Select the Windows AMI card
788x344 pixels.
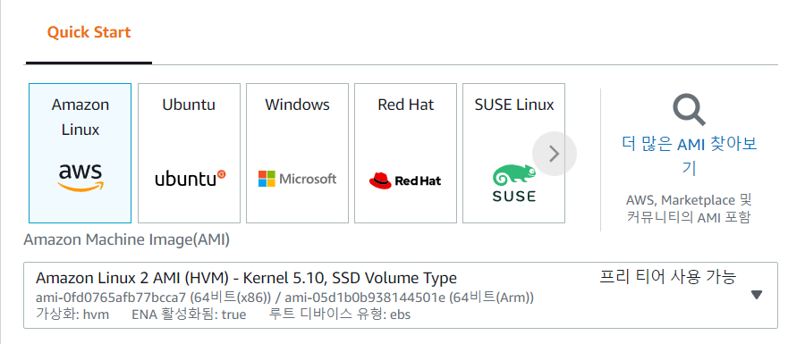(297, 153)
